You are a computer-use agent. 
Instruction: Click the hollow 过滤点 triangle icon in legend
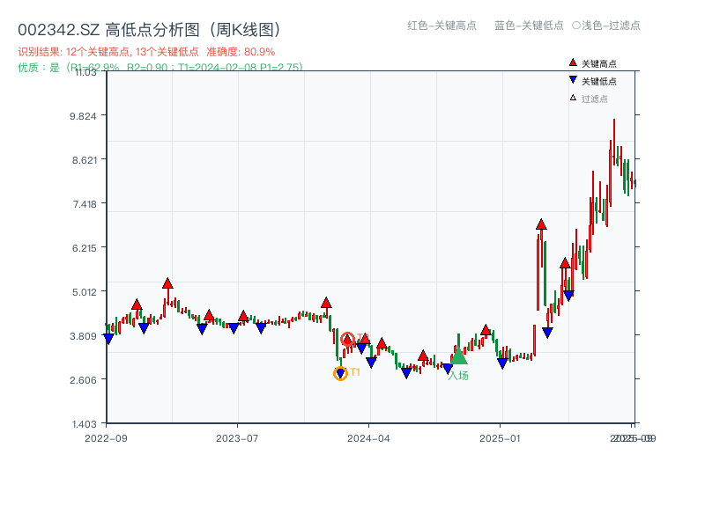tap(573, 98)
